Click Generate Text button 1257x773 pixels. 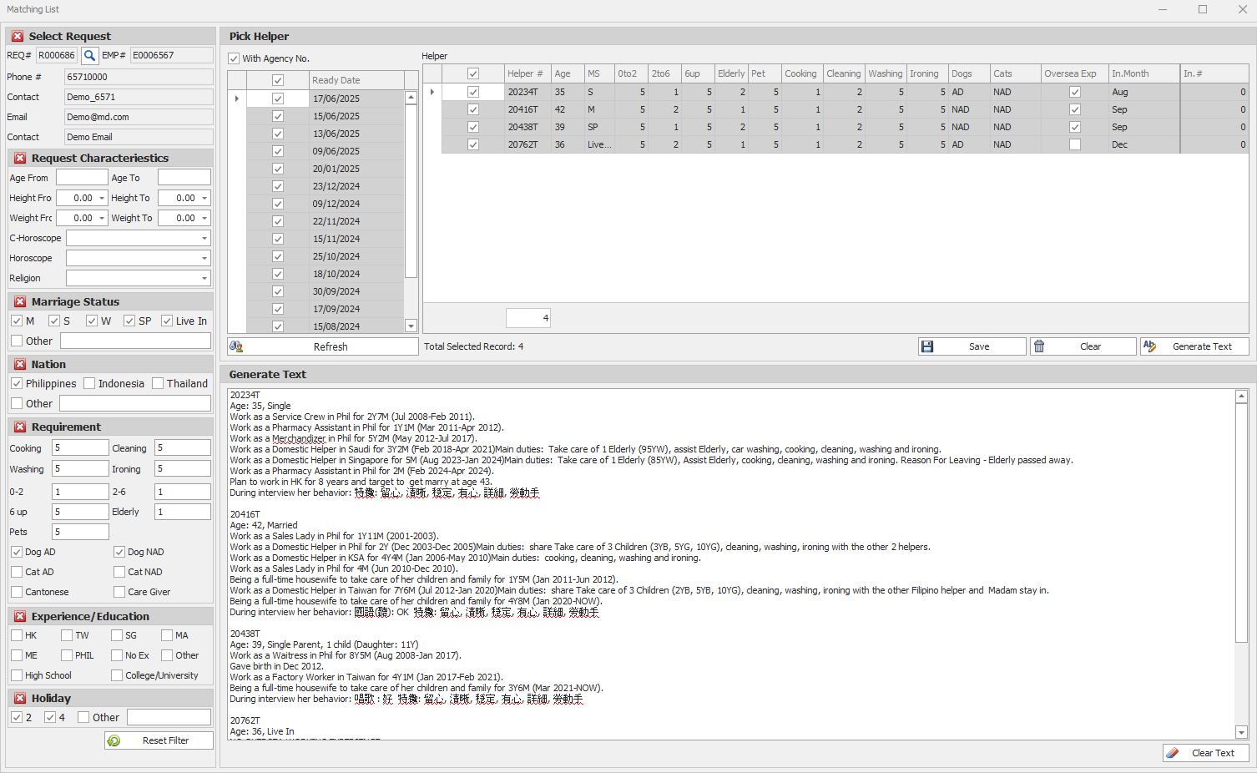(1194, 346)
